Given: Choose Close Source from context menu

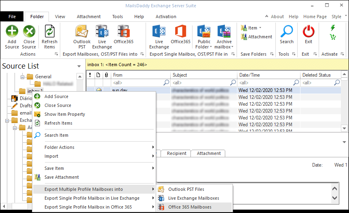Looking at the screenshot, I should pyautogui.click(x=94, y=105).
